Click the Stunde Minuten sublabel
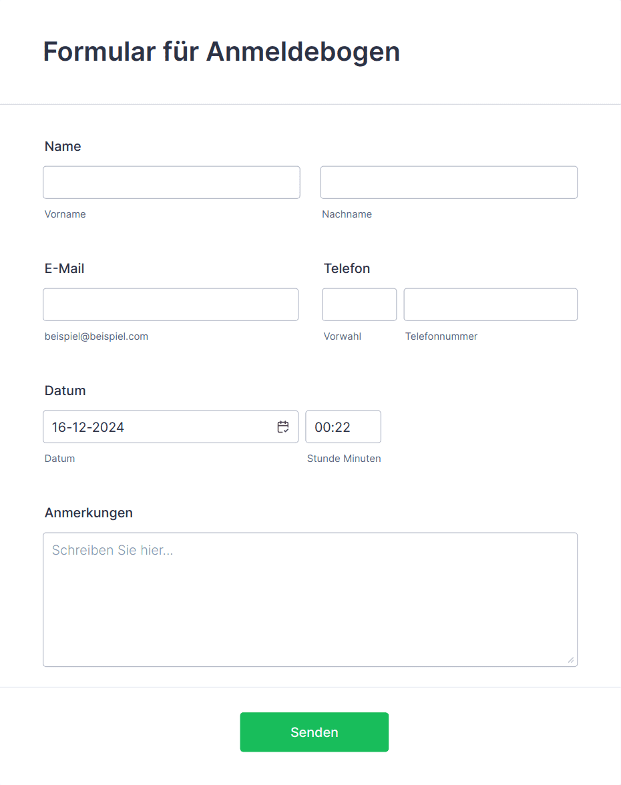This screenshot has height=785, width=621. pyautogui.click(x=344, y=459)
